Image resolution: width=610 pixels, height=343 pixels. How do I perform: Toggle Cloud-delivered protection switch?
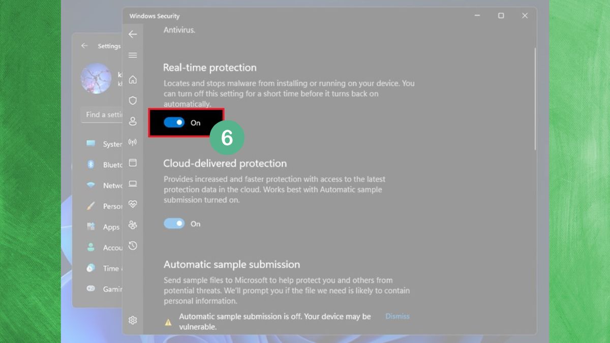[x=174, y=224]
